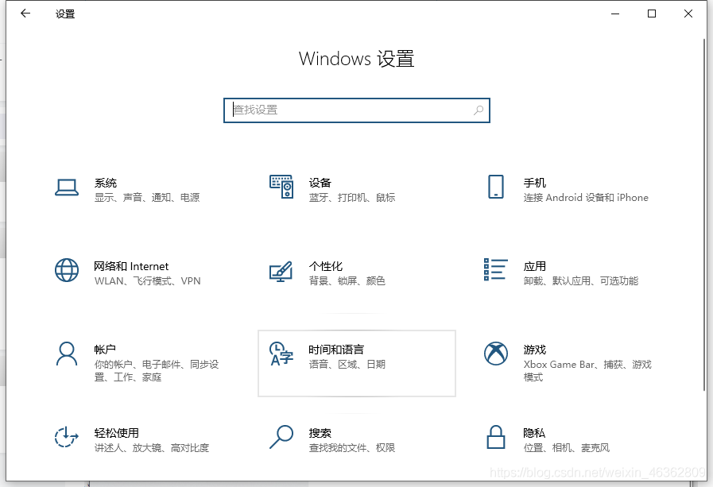Click the 搜索 magnifier icon
This screenshot has height=487, width=713.
(281, 437)
